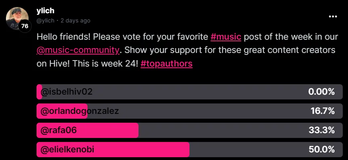Follow the #topauthors hashtag link
The height and width of the screenshot is (160, 348).
coord(167,64)
